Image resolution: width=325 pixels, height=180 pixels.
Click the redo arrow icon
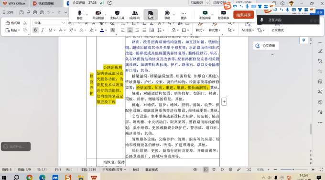[59, 12]
